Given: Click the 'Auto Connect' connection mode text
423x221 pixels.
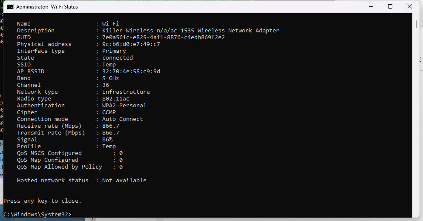Looking at the screenshot, I should point(122,119).
